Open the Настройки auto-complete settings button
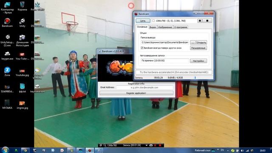 click(x=198, y=61)
